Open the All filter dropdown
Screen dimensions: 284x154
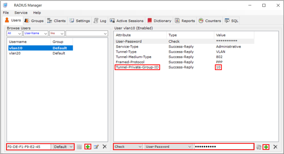point(19,33)
